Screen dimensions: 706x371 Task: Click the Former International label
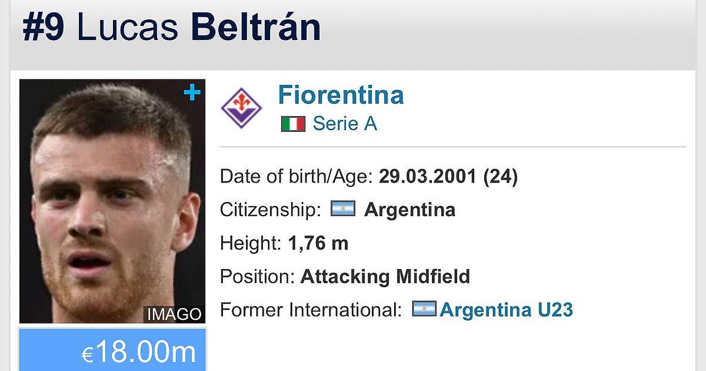pyautogui.click(x=311, y=310)
